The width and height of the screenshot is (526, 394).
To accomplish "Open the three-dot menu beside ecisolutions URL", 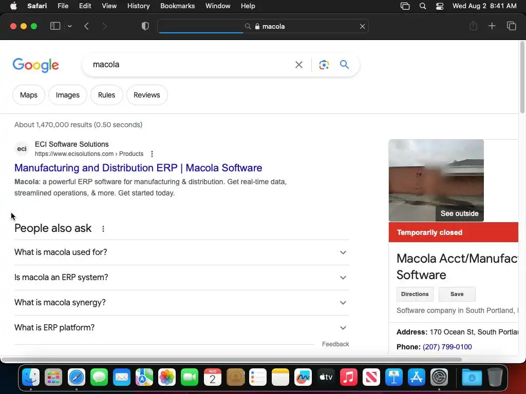I will [x=152, y=154].
